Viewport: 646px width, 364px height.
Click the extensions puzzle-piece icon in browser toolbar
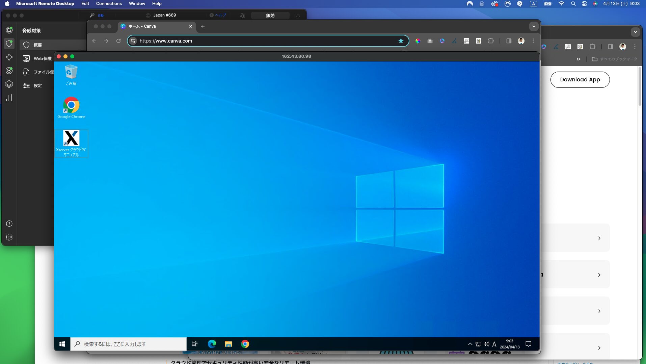[x=491, y=41]
